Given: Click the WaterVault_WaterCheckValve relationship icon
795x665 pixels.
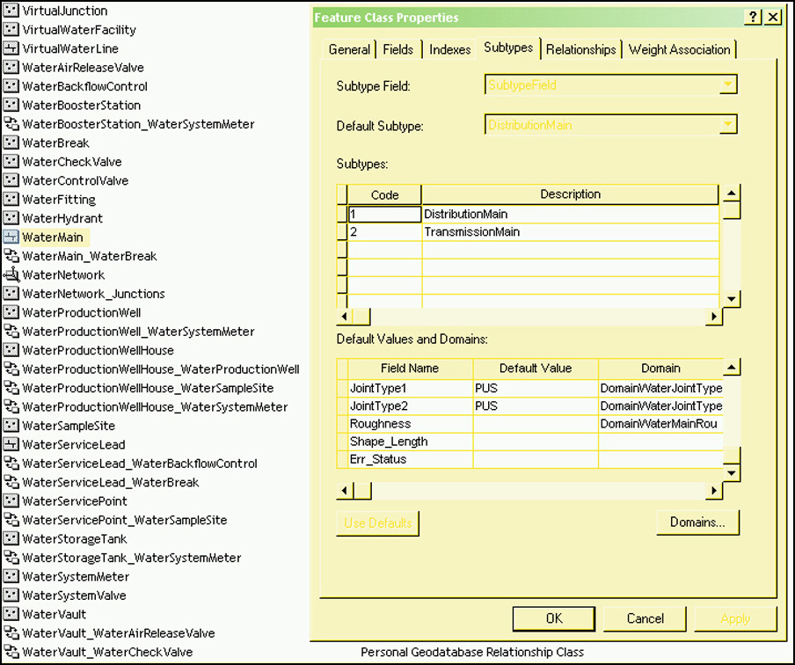Looking at the screenshot, I should coord(11,652).
